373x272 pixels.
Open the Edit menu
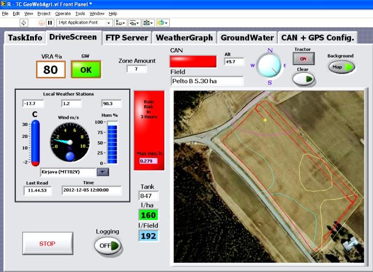point(16,14)
